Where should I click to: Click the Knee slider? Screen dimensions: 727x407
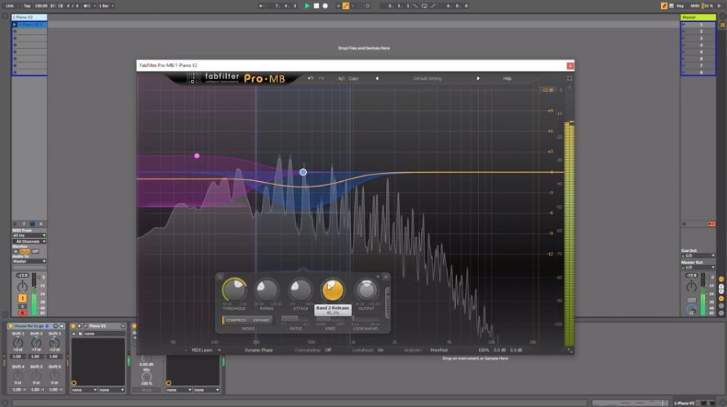[330, 319]
